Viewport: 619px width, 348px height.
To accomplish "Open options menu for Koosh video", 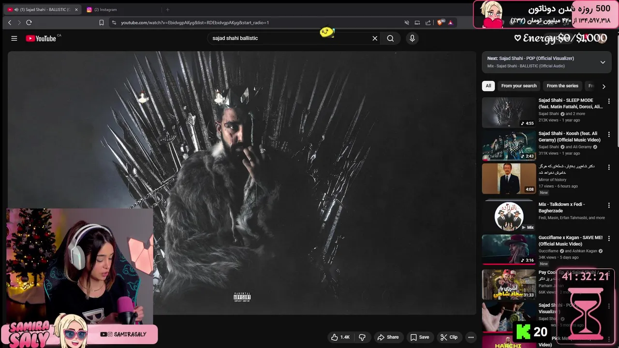I will pos(609,134).
